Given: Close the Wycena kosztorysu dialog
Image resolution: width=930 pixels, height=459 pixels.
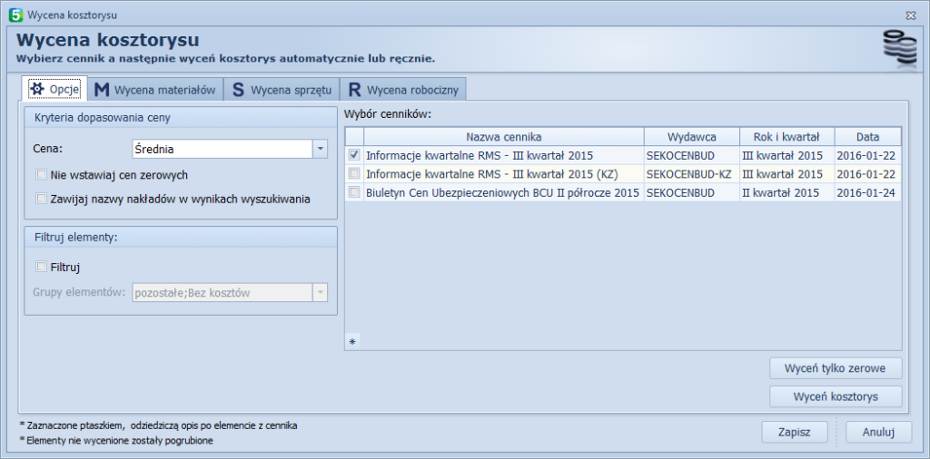Looking at the screenshot, I should 910,15.
